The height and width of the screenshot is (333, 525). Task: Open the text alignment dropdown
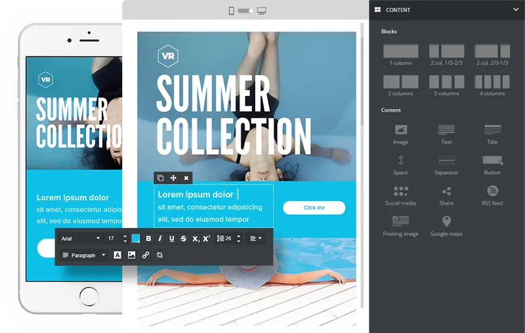pyautogui.click(x=256, y=238)
